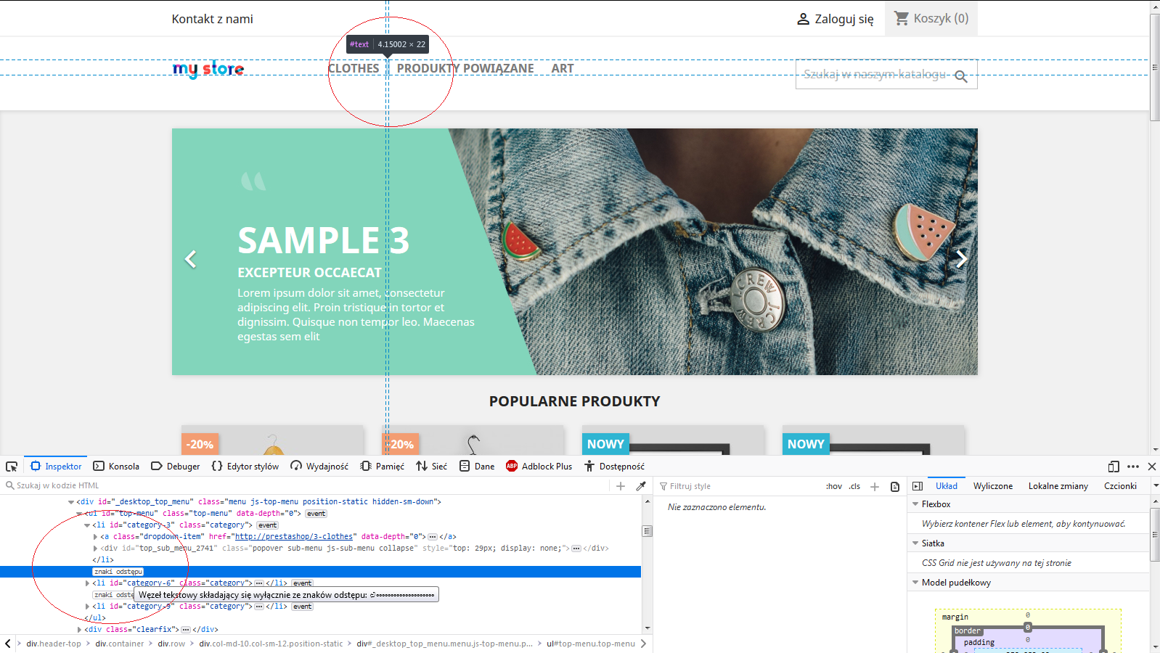
Task: Toggle the 3-pane inspector sidebar icon
Action: [918, 486]
